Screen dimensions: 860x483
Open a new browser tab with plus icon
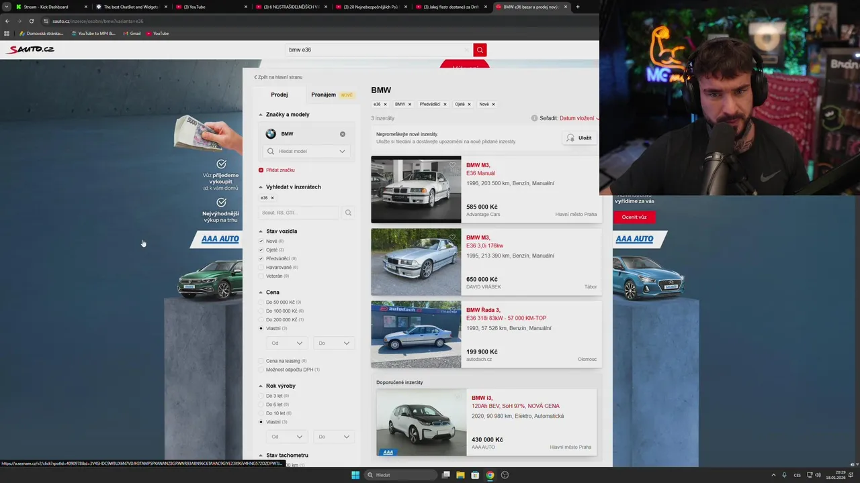pyautogui.click(x=577, y=7)
